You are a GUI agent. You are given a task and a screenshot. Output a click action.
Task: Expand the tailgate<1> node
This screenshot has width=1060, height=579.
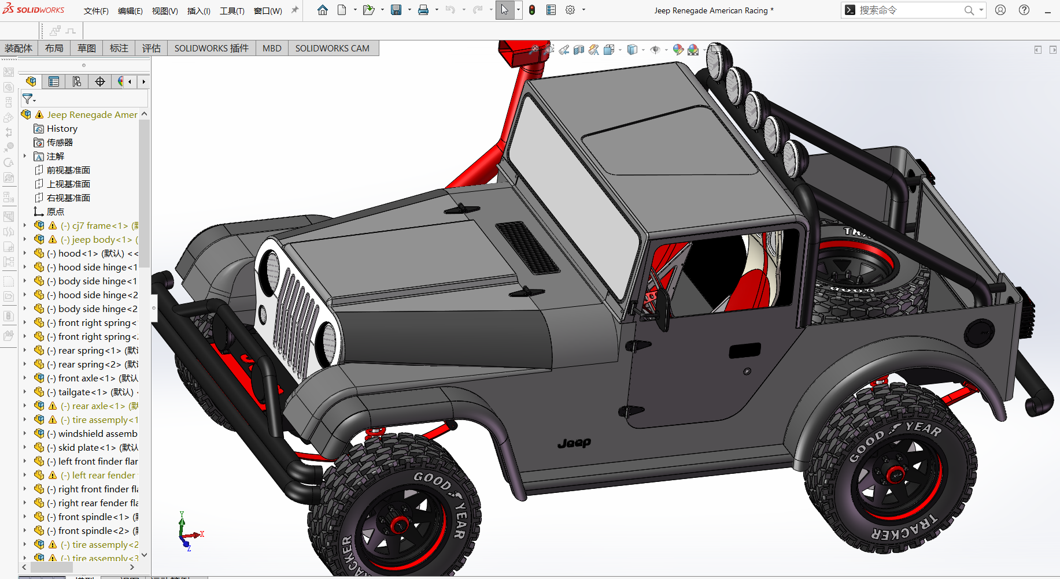25,392
